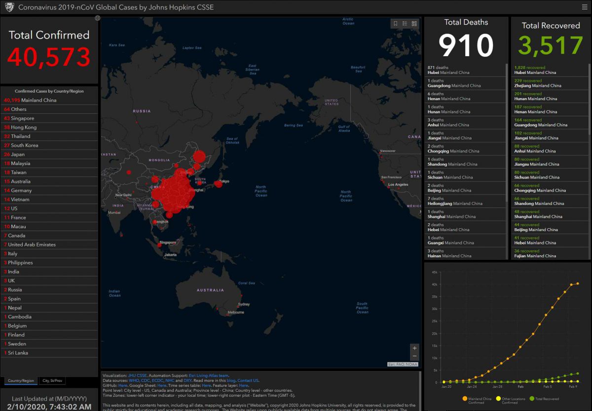
Task: Select Singapore in the confirmed cases list
Action: coord(23,118)
